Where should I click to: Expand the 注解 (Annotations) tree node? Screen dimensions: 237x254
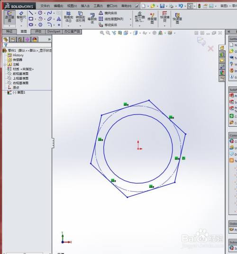pyautogui.click(x=5, y=65)
